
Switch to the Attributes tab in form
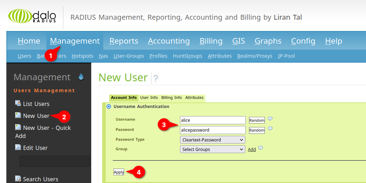click(194, 97)
